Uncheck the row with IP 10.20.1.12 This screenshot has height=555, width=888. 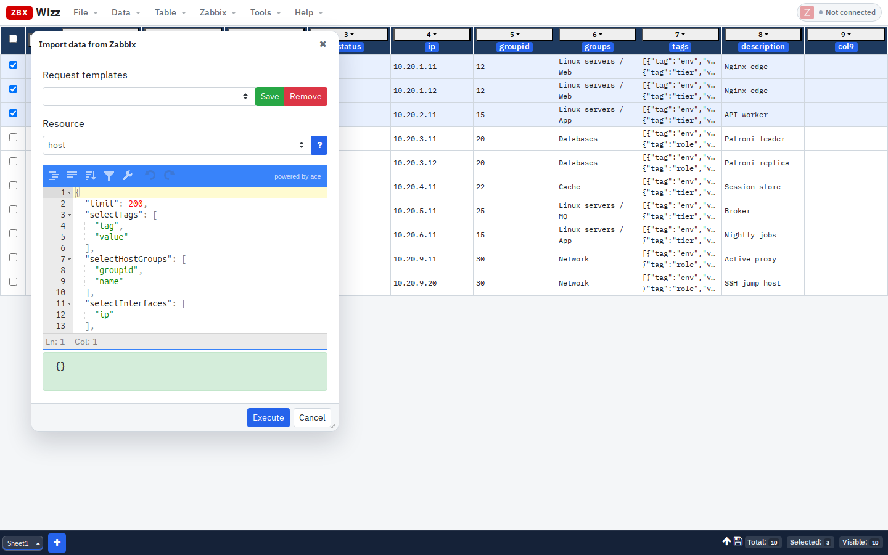coord(13,89)
